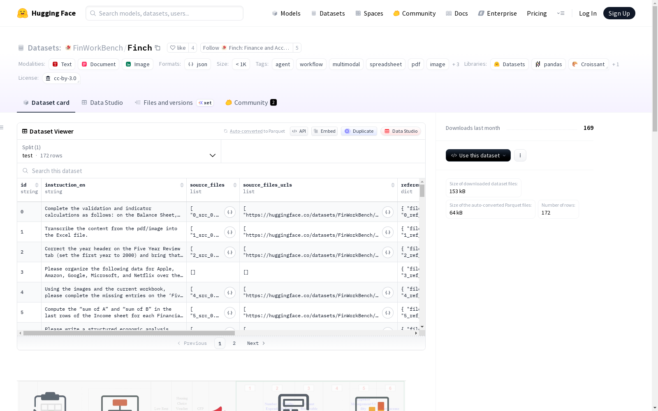
Task: Copy the dataset name with the copy icon
Action: click(x=158, y=48)
